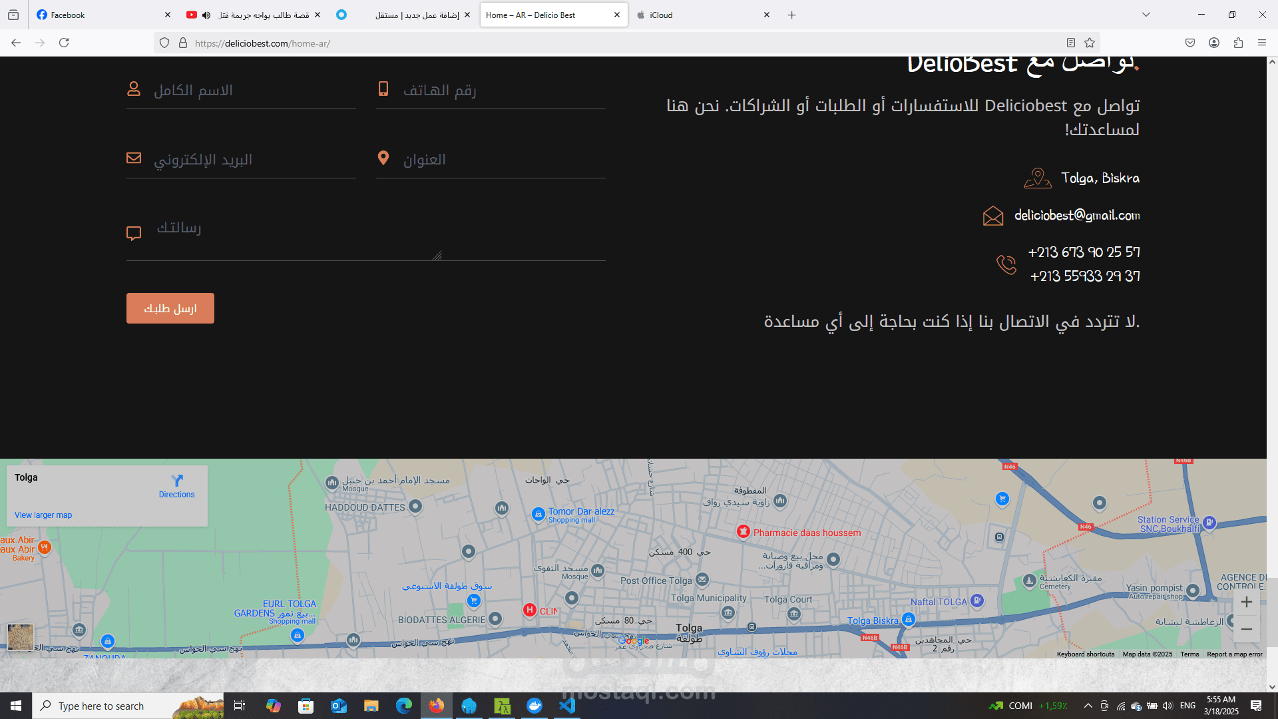The image size is (1278, 719).
Task: Expand the list all tabs chevron
Action: [1146, 15]
